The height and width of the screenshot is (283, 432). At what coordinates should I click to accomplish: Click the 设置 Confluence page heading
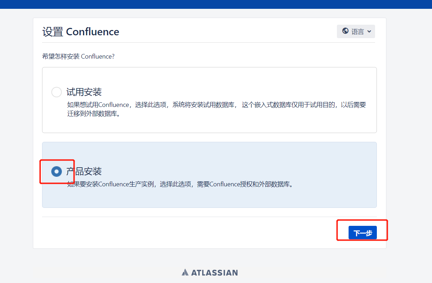point(80,32)
